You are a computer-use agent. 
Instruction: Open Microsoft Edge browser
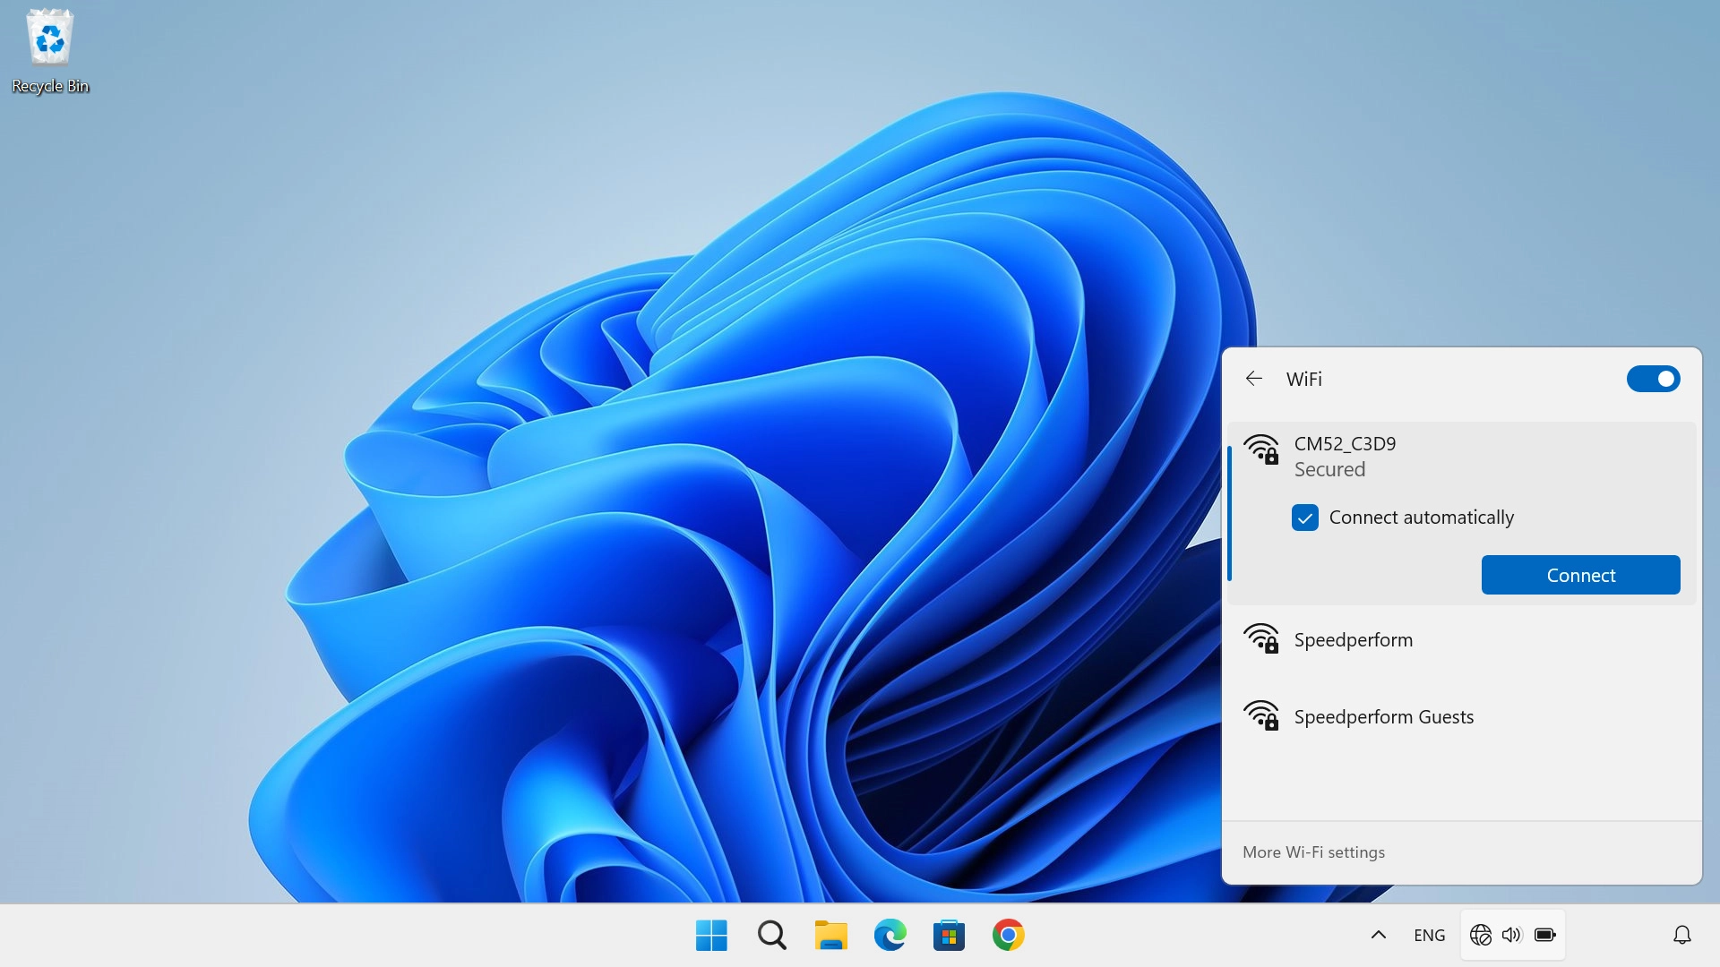pos(890,936)
